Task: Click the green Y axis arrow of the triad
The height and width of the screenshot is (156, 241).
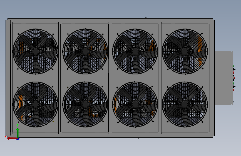Action: [18, 133]
